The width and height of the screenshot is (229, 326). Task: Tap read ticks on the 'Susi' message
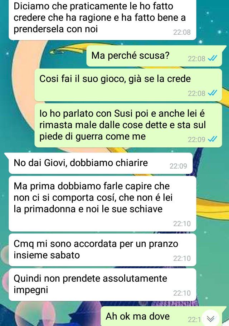click(x=213, y=139)
